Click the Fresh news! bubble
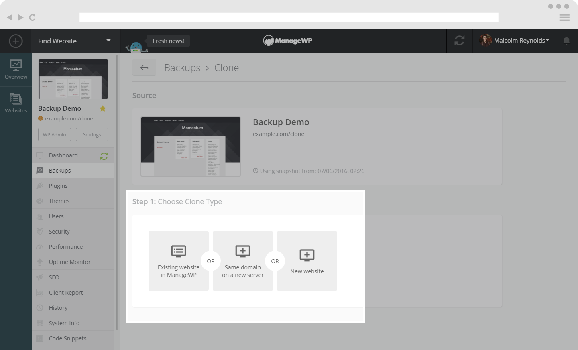Image resolution: width=578 pixels, height=350 pixels. click(x=168, y=41)
